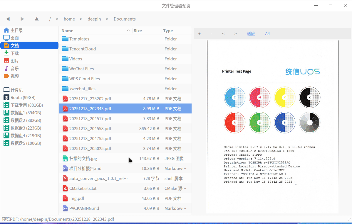The width and height of the screenshot is (352, 224).
Task: Jump to root via the slash breadcrumb
Action: point(50,19)
